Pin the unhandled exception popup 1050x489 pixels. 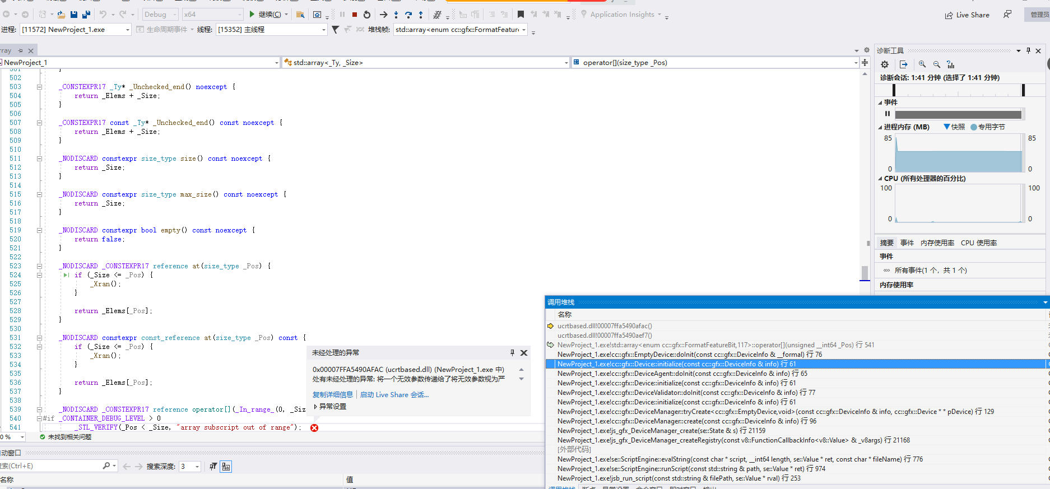tap(512, 352)
